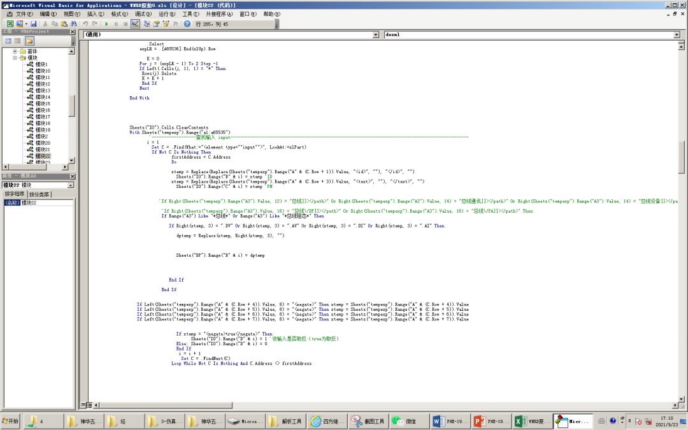
Task: Select 模块14 in the project tree
Action: point(42,97)
